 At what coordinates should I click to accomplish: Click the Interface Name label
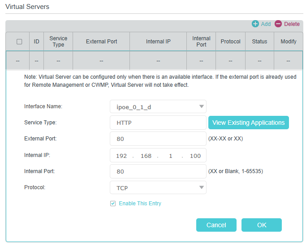(43, 106)
